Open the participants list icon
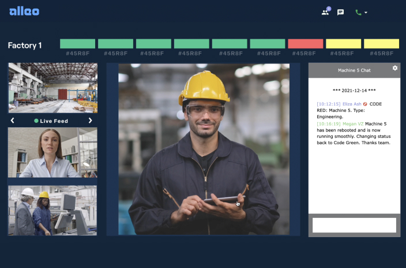The width and height of the screenshot is (406, 268). coord(325,13)
